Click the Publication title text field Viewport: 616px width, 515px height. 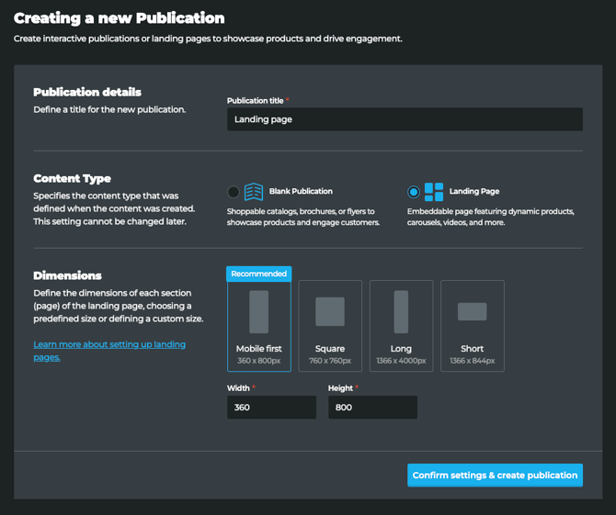tap(405, 119)
